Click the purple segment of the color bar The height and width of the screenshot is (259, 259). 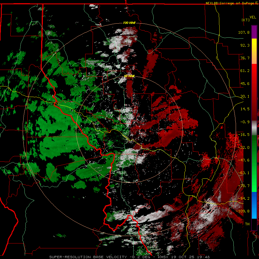254,32
